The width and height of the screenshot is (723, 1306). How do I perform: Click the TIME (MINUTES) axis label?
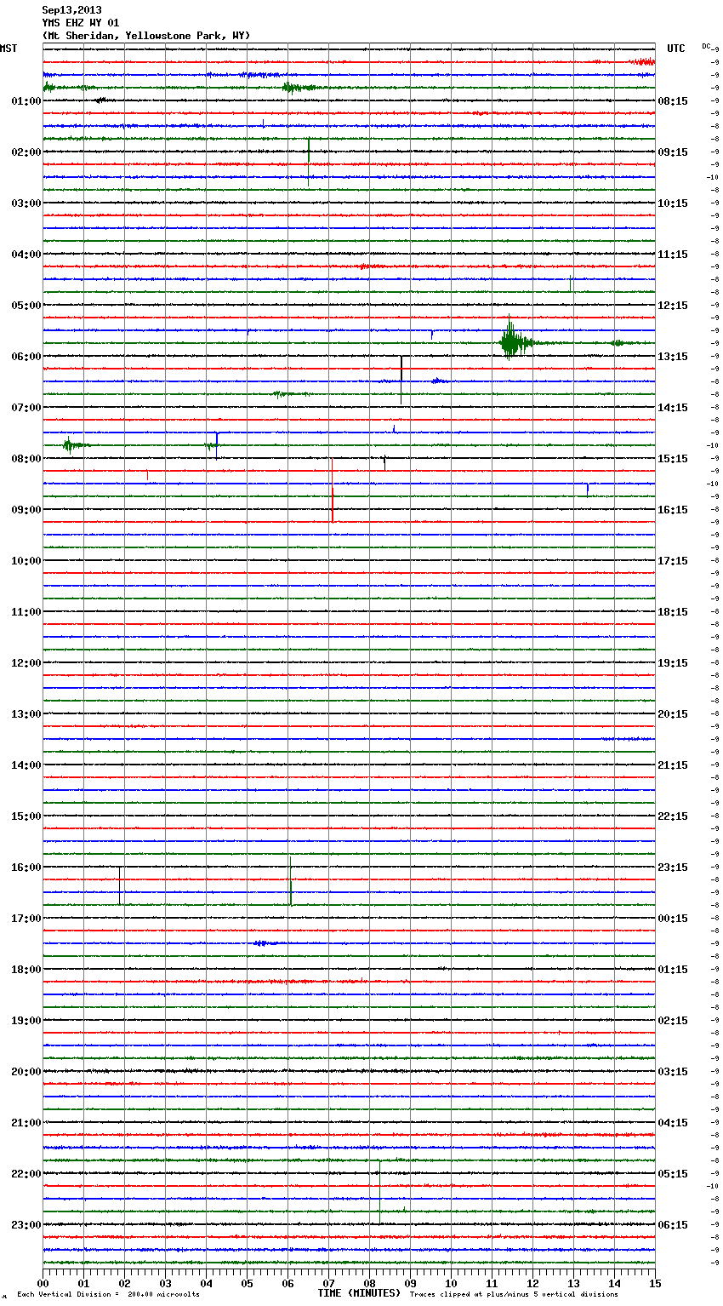(x=359, y=1293)
